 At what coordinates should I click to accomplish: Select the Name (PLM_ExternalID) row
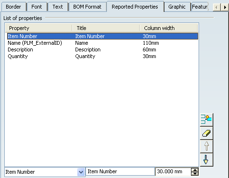[103, 43]
